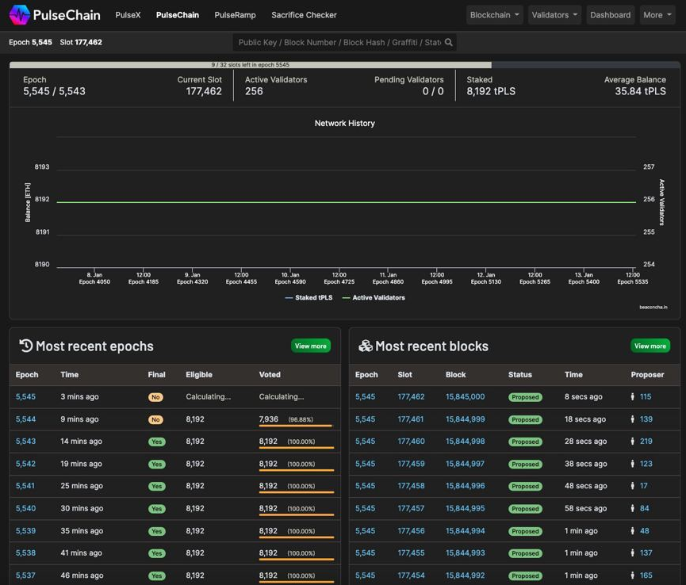Open proposer 219 validator page
686x585 pixels.
coord(646,442)
